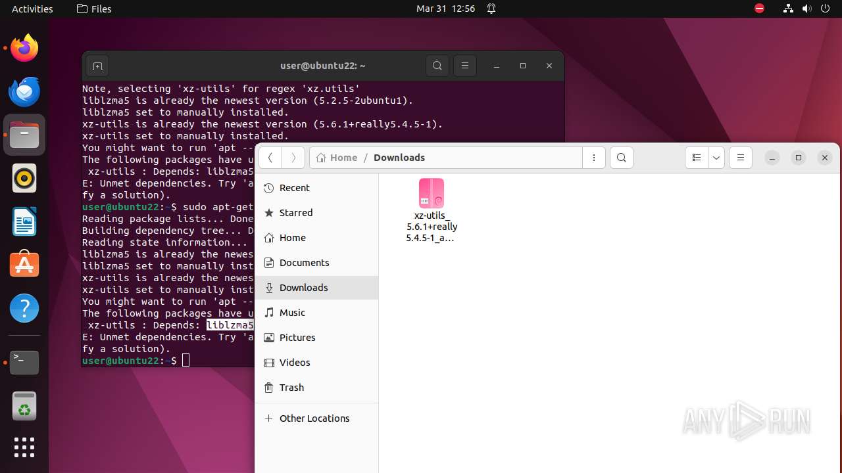This screenshot has width=842, height=473.
Task: Open Pictures in the Files sidebar
Action: point(316,338)
